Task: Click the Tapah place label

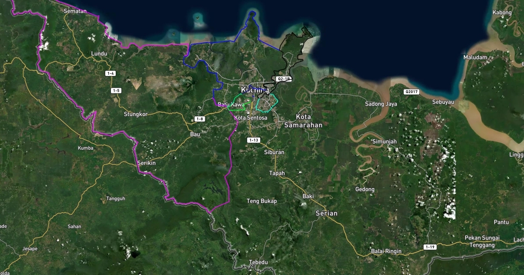Action: pos(277,173)
